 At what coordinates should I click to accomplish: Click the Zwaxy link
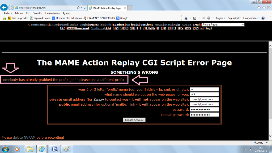pyautogui.click(x=99, y=100)
